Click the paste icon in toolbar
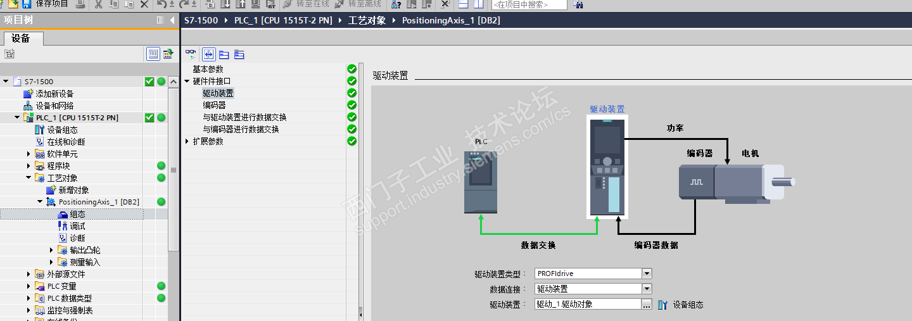 click(x=129, y=4)
